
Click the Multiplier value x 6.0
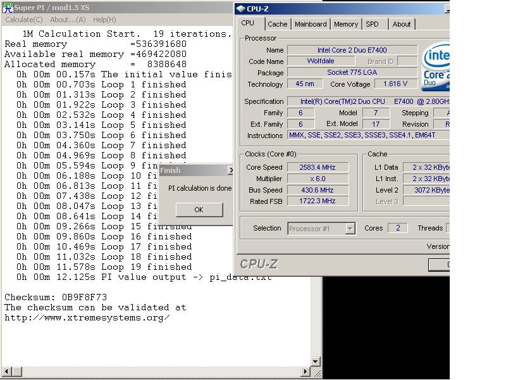coord(318,179)
